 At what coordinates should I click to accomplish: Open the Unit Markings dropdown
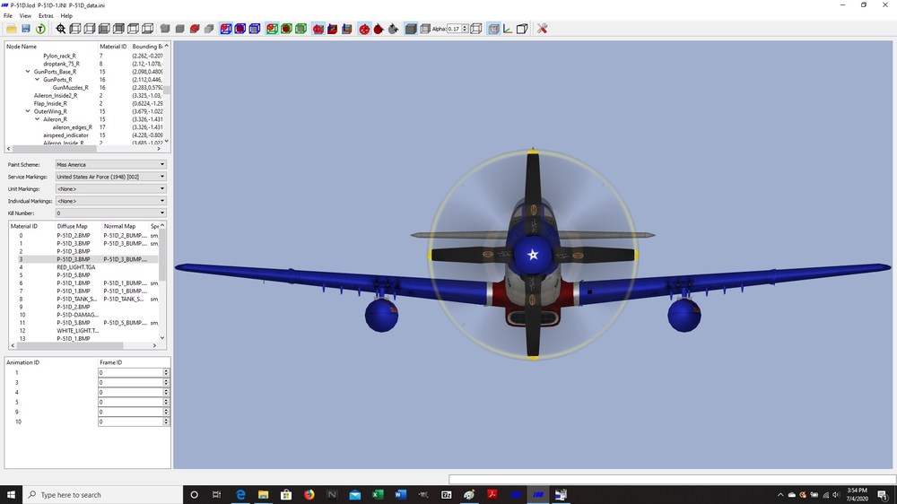110,189
